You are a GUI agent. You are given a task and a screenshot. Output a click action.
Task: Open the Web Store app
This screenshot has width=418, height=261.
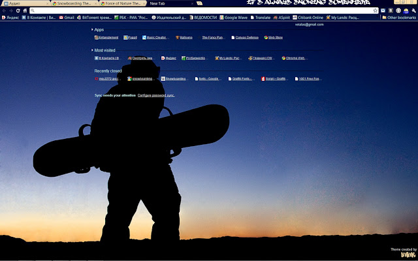[273, 38]
